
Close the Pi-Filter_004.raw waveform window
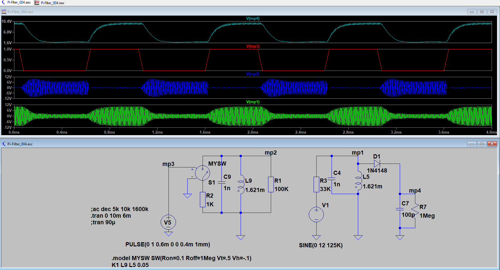[492, 12]
